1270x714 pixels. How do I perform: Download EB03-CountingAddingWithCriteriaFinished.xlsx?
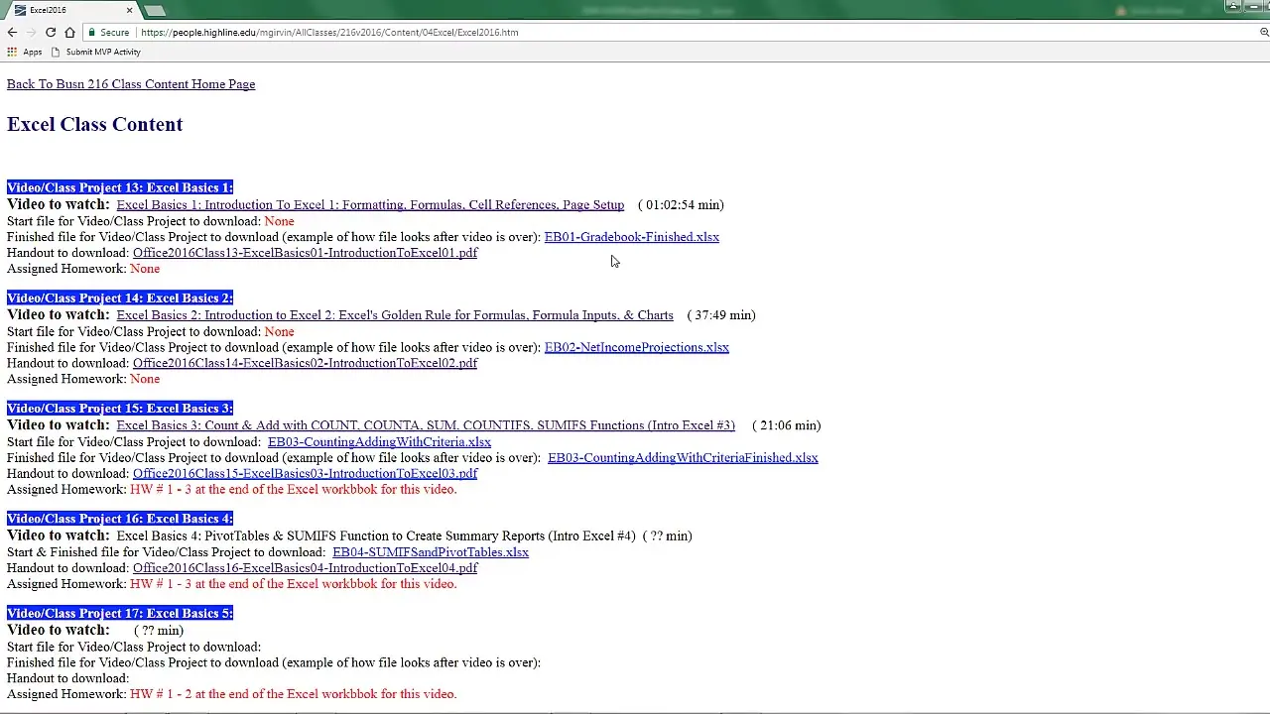pyautogui.click(x=683, y=458)
